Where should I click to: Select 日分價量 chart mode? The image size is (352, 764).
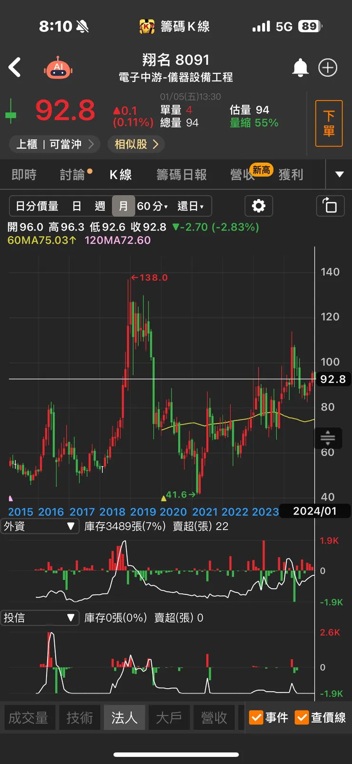point(37,206)
